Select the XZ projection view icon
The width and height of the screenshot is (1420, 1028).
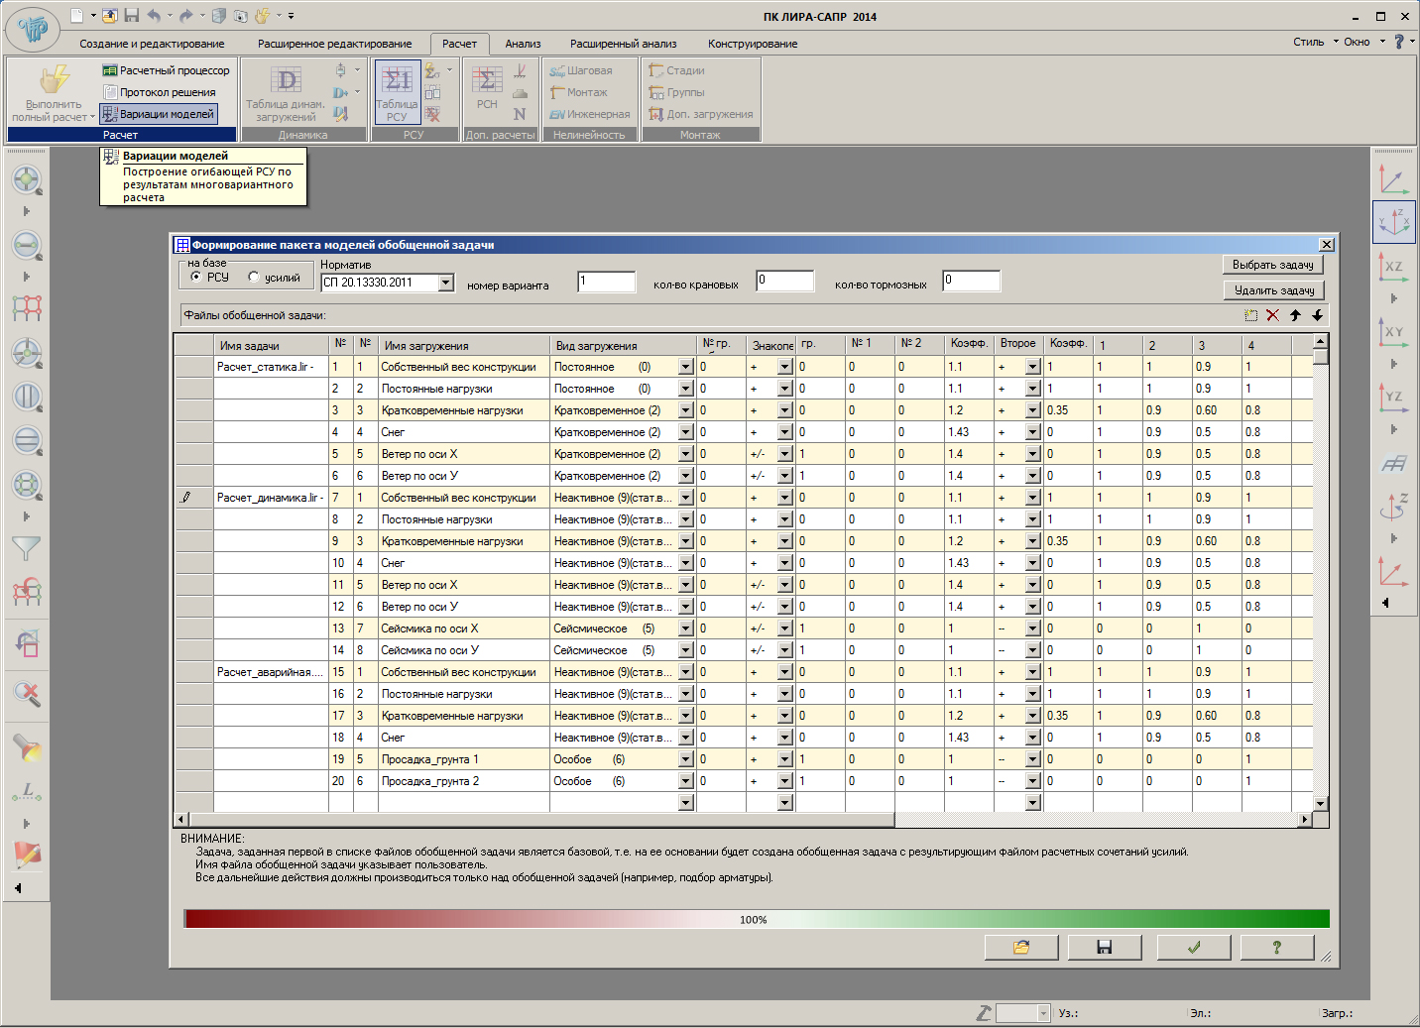pyautogui.click(x=1393, y=267)
